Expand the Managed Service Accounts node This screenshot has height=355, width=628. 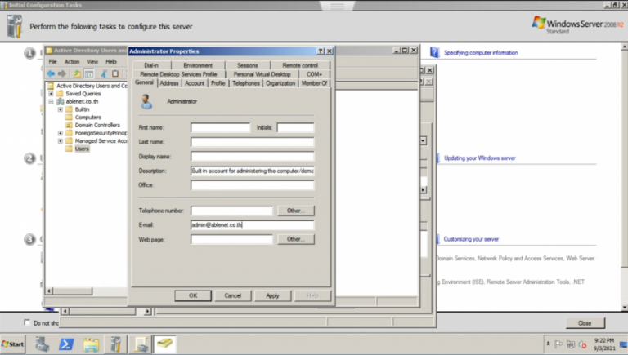tap(60, 140)
